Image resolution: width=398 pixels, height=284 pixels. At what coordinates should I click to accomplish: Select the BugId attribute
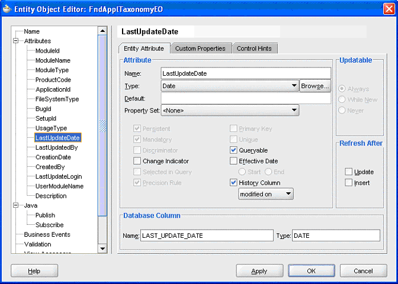coord(43,109)
